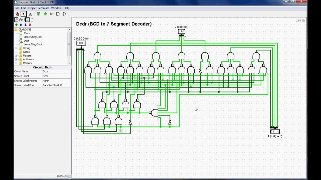Click the Wiring library folder icon
This screenshot has width=321, height=180.
point(21,48)
